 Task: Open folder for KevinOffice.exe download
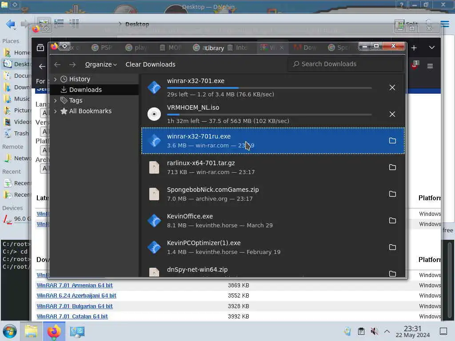click(x=392, y=221)
